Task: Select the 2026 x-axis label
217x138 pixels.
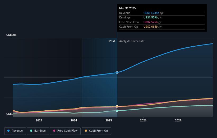Action: coord(143,121)
